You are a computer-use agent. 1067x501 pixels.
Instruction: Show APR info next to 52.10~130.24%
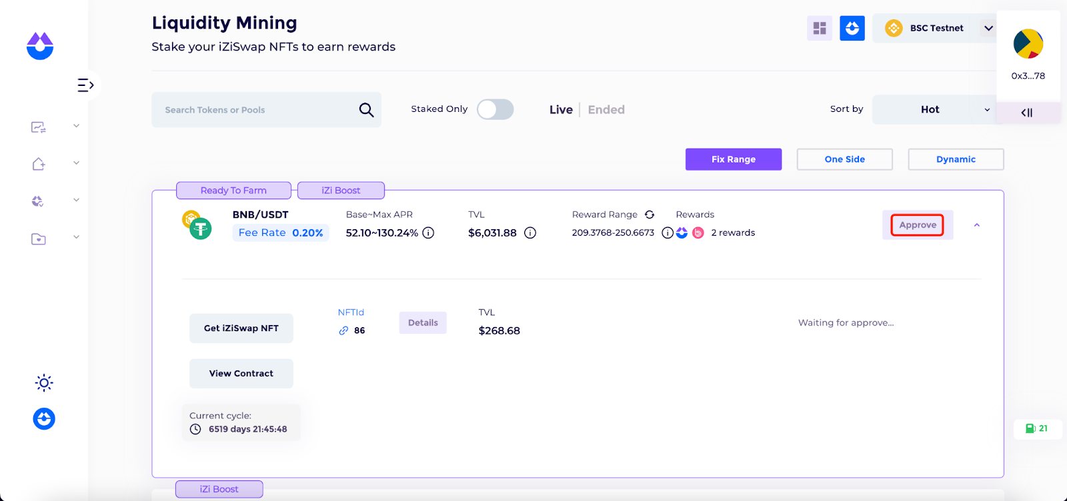[x=429, y=233]
